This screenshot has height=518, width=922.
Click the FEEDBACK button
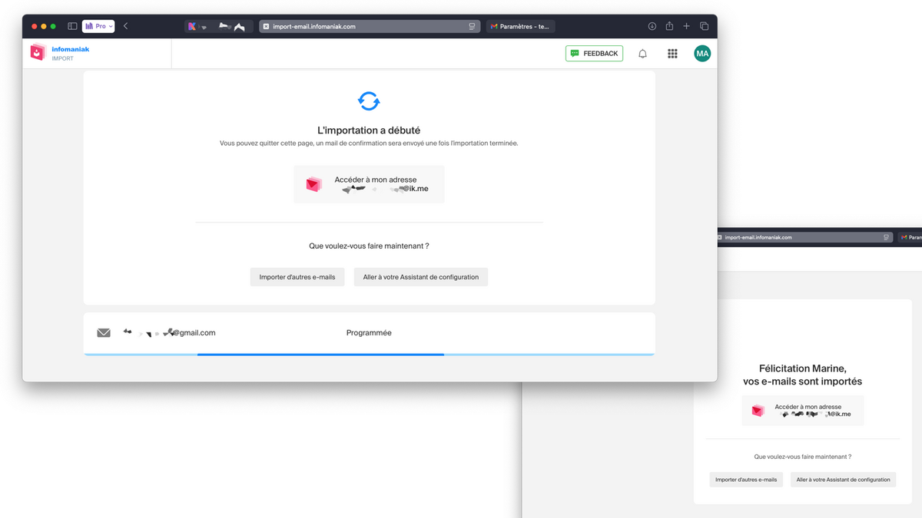pos(594,54)
